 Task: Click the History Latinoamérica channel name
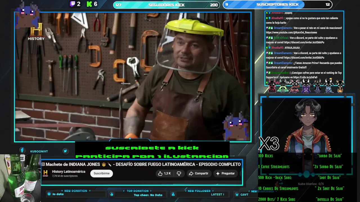coord(69,172)
